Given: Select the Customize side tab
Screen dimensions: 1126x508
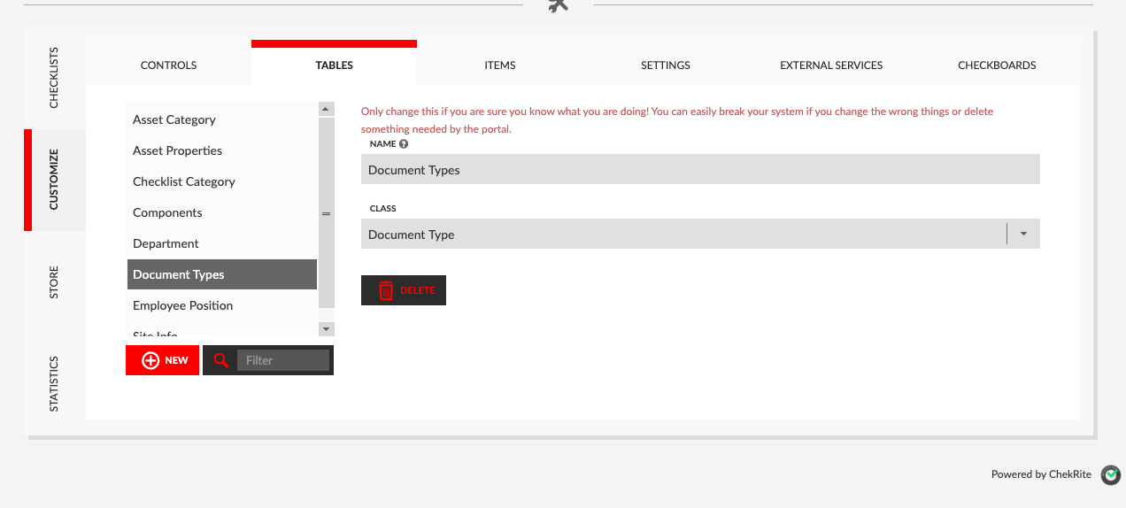Looking at the screenshot, I should tap(55, 180).
